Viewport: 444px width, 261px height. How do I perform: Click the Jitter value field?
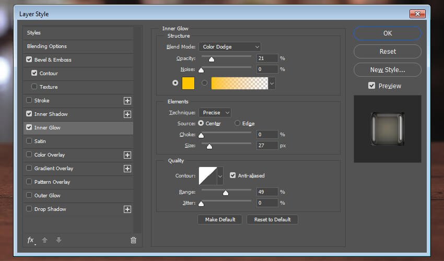click(267, 203)
